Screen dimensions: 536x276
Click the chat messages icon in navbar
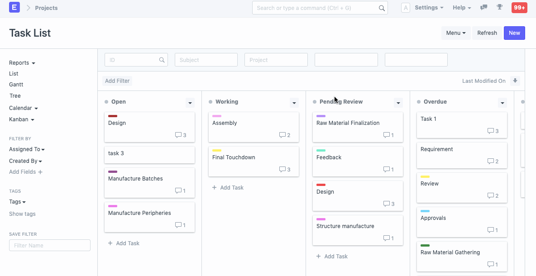point(483,7)
